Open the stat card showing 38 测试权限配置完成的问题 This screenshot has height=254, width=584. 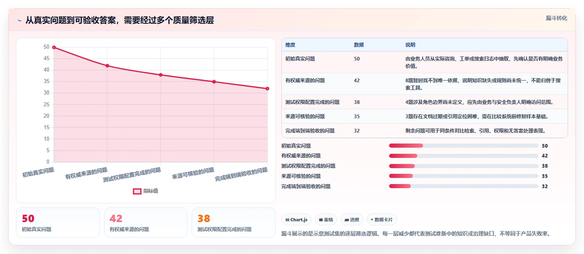point(233,223)
